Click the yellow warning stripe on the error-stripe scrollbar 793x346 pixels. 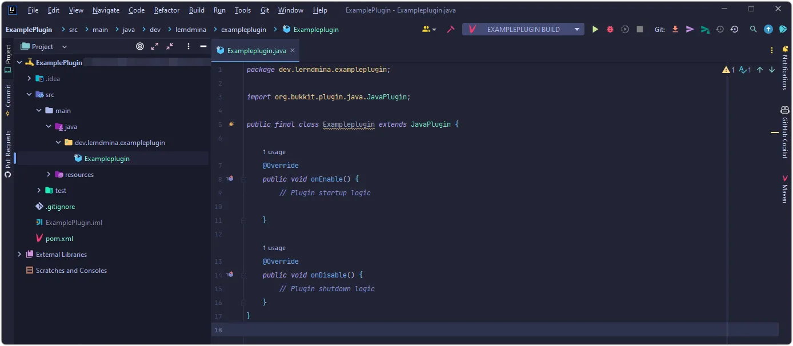[x=775, y=132]
